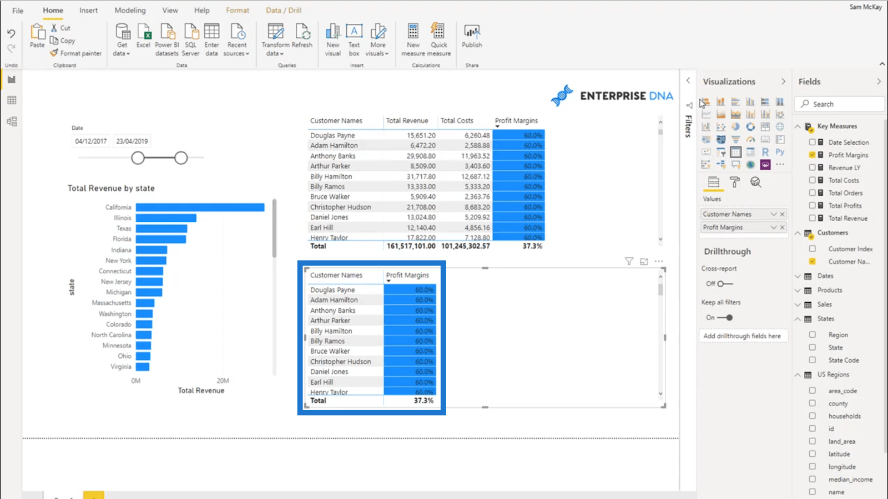Open the Data / Drill tab

click(x=284, y=11)
